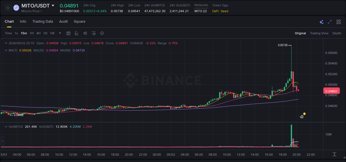
Task: Click the 0.05738 high price marker
Action: click(x=283, y=45)
